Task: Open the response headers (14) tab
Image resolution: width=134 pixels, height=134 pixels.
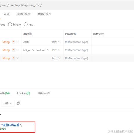Action: [5, 93]
